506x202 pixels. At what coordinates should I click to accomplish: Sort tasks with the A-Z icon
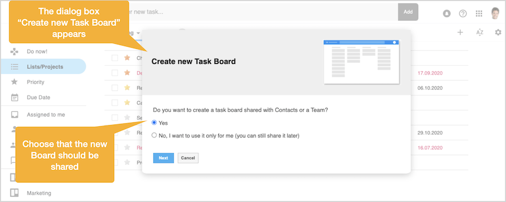click(480, 32)
